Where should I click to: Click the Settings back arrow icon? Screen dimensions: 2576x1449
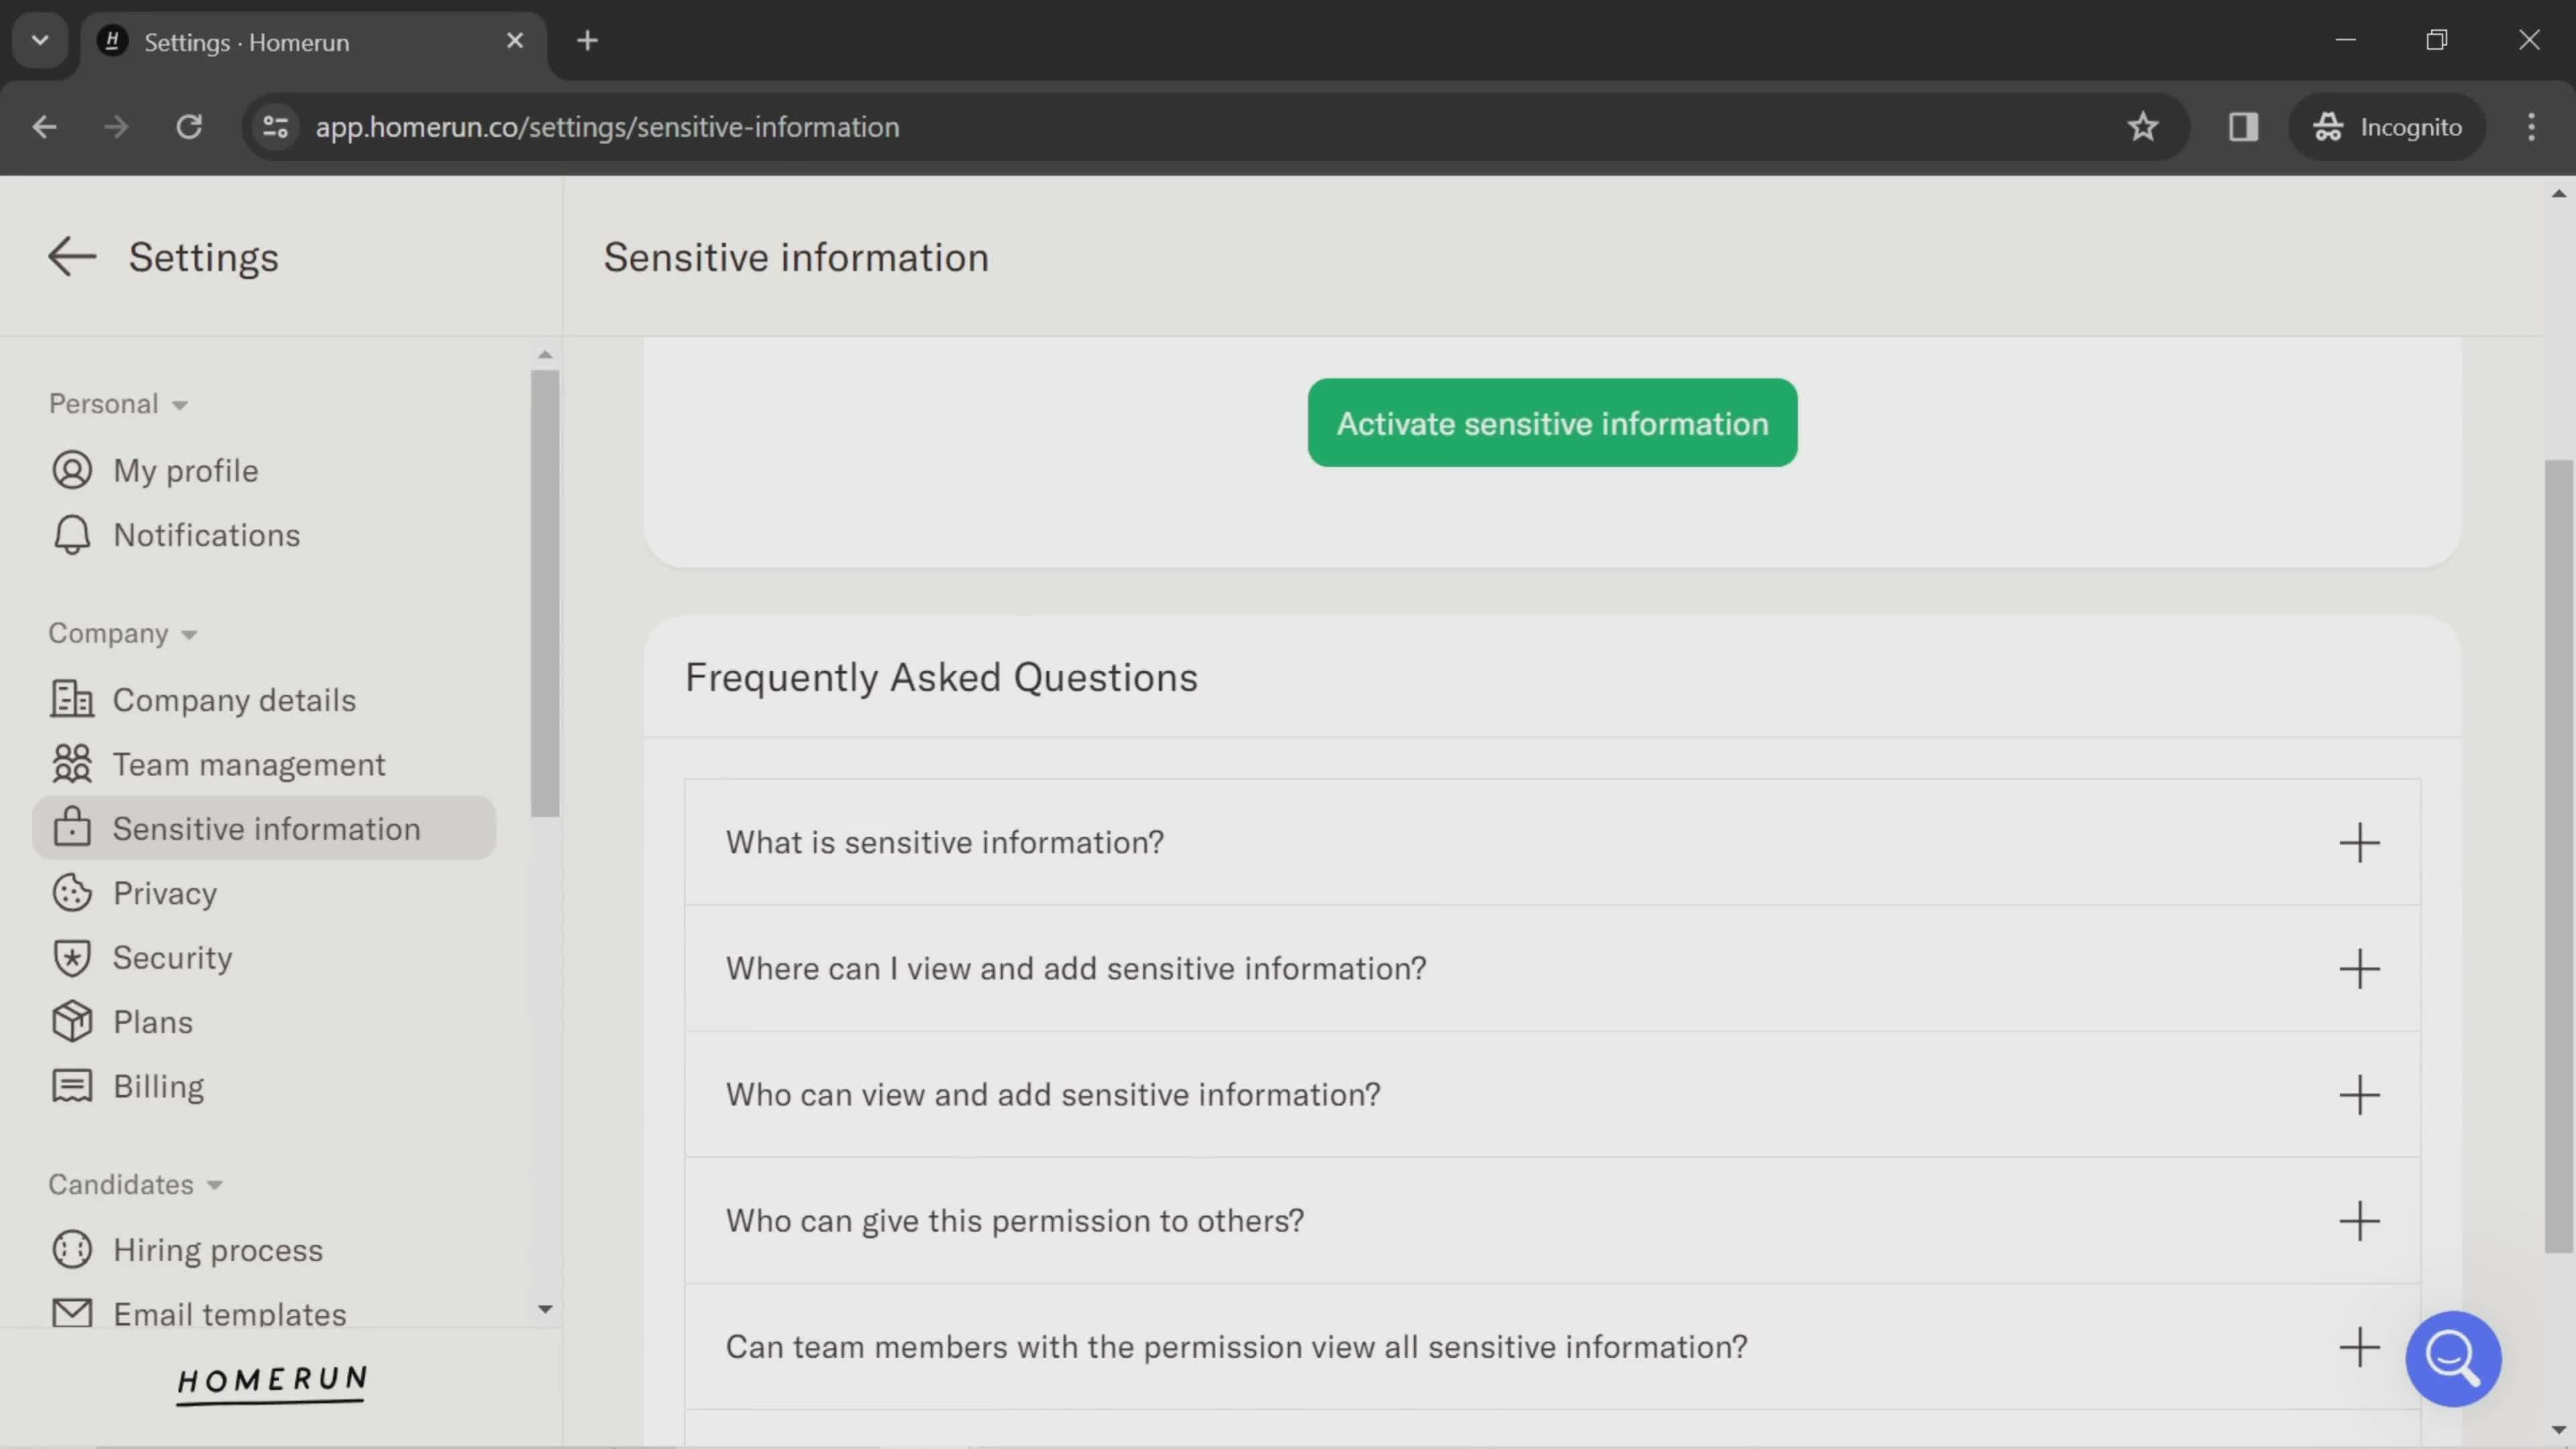tap(72, 257)
